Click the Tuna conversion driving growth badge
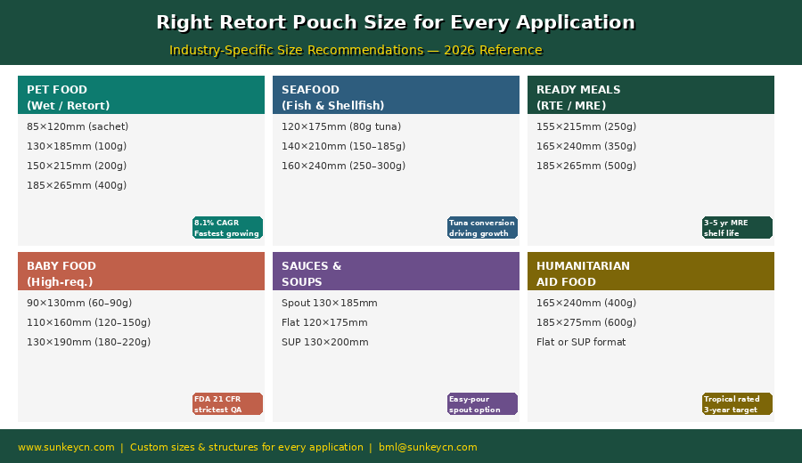 tap(482, 228)
